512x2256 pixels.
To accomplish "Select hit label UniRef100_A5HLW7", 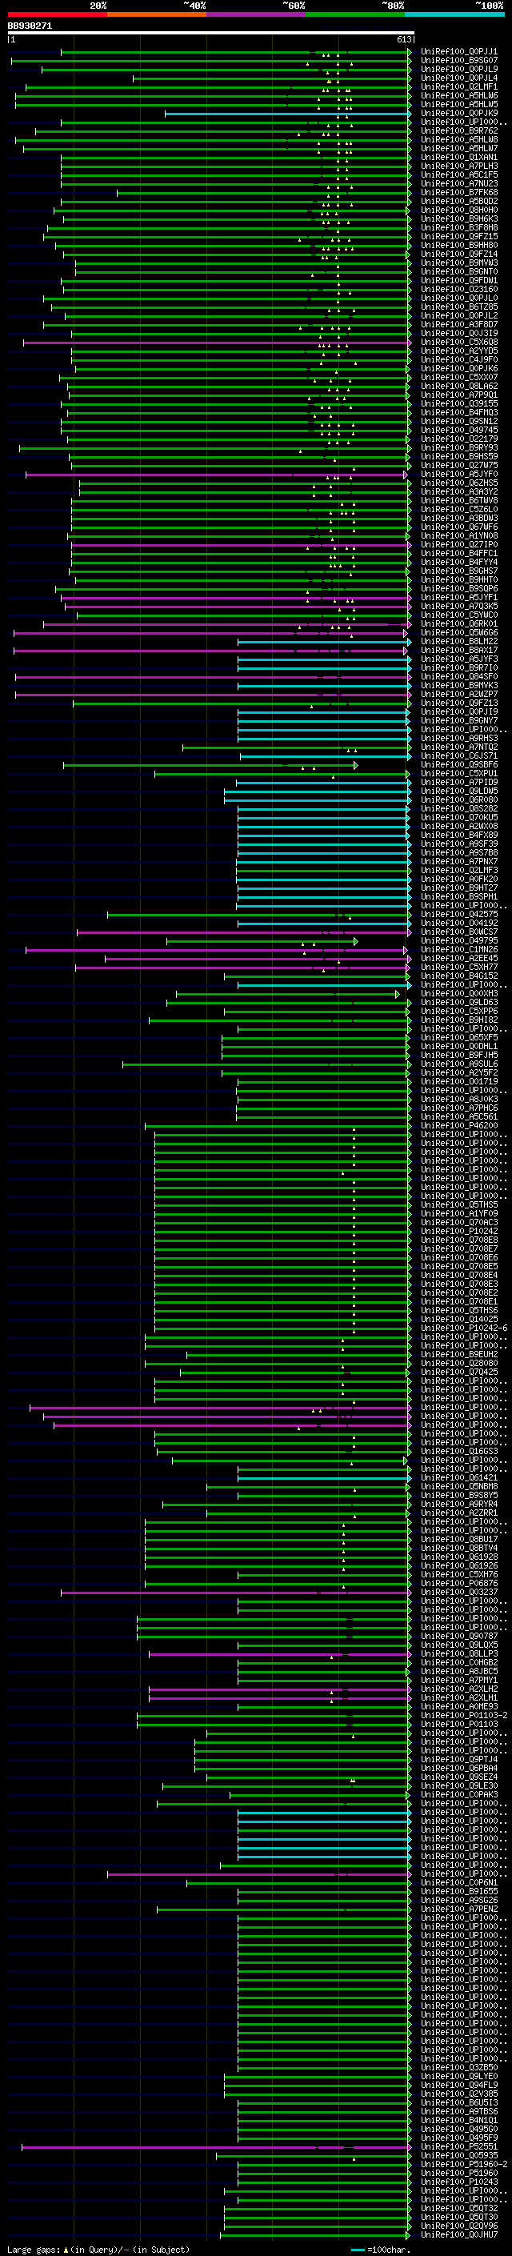I will (458, 148).
